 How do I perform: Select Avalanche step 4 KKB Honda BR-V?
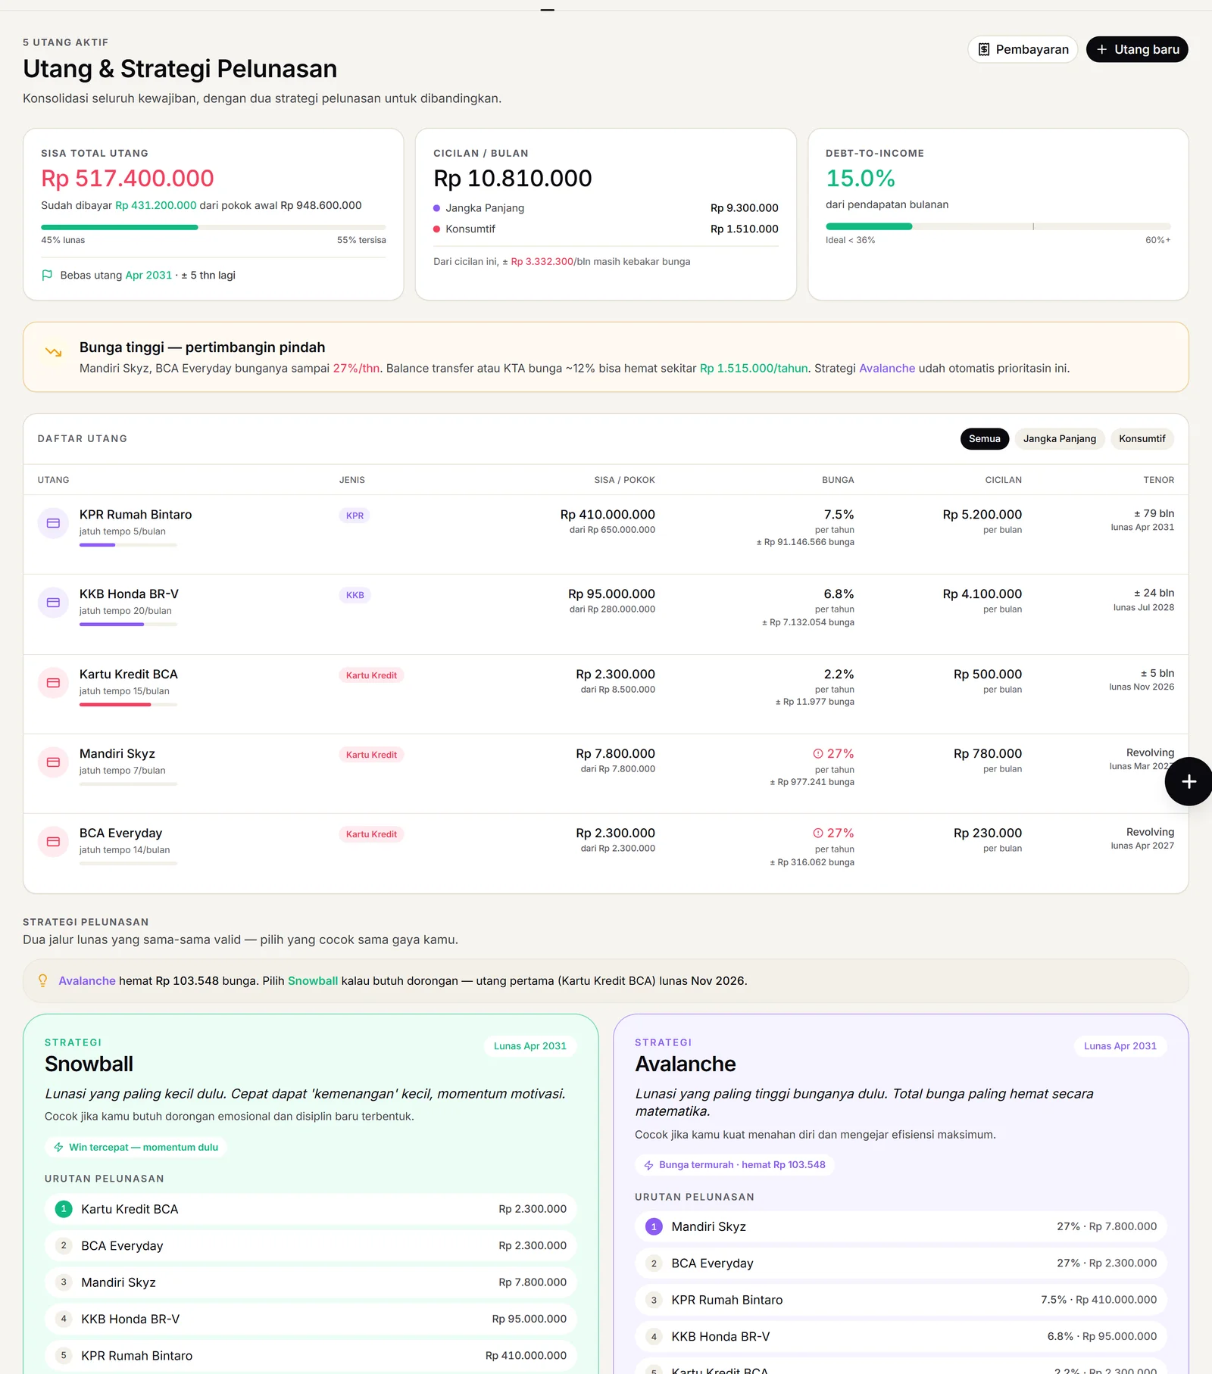[x=901, y=1336]
